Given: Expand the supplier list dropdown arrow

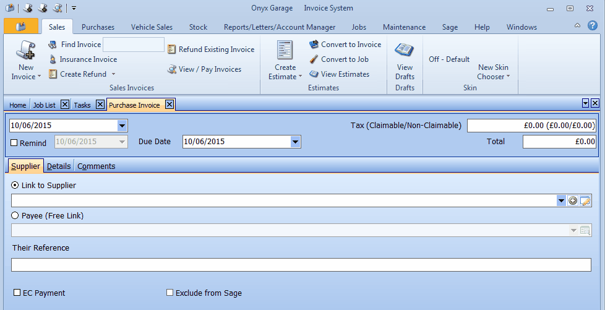Looking at the screenshot, I should pyautogui.click(x=561, y=200).
